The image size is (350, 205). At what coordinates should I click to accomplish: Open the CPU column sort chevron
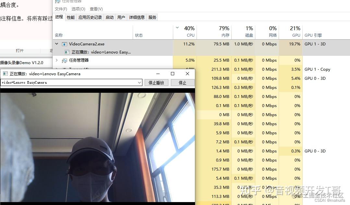coord(177,27)
